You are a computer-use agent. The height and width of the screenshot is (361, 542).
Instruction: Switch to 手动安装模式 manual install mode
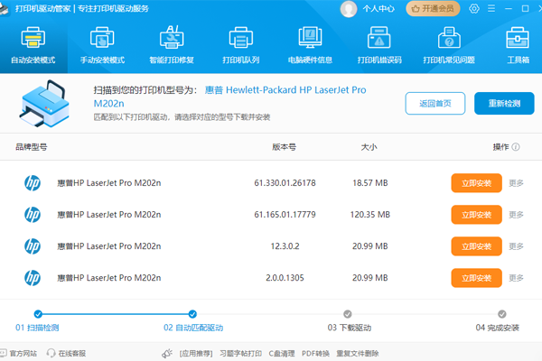click(x=102, y=46)
